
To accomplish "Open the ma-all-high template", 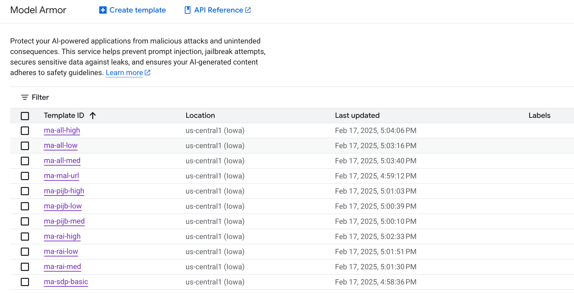I will click(62, 130).
